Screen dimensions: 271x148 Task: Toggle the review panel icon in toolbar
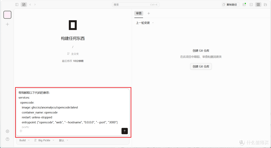258,5
